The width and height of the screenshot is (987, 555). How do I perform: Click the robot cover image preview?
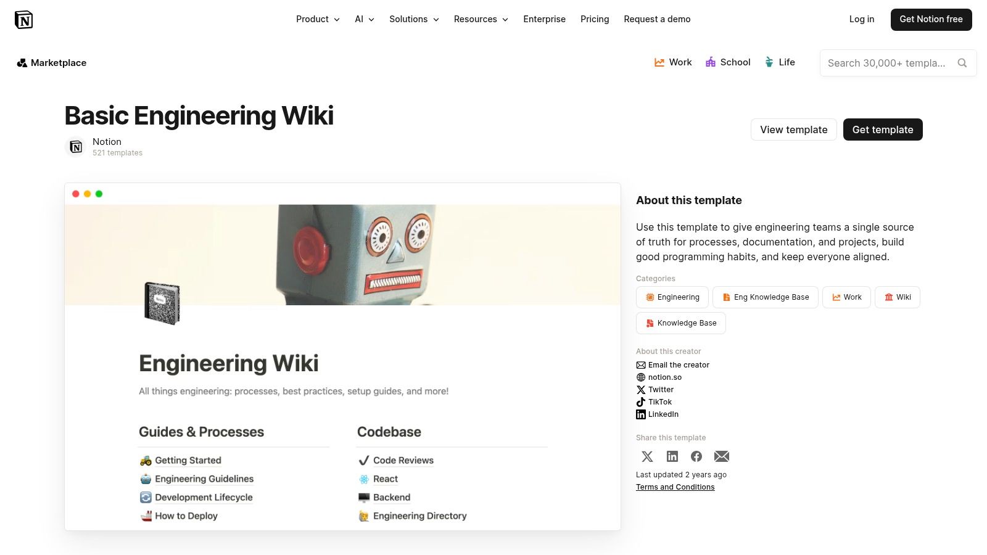click(342, 255)
